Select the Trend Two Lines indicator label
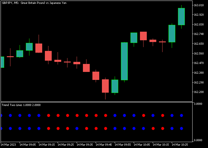208x148 pixels. point(21,105)
